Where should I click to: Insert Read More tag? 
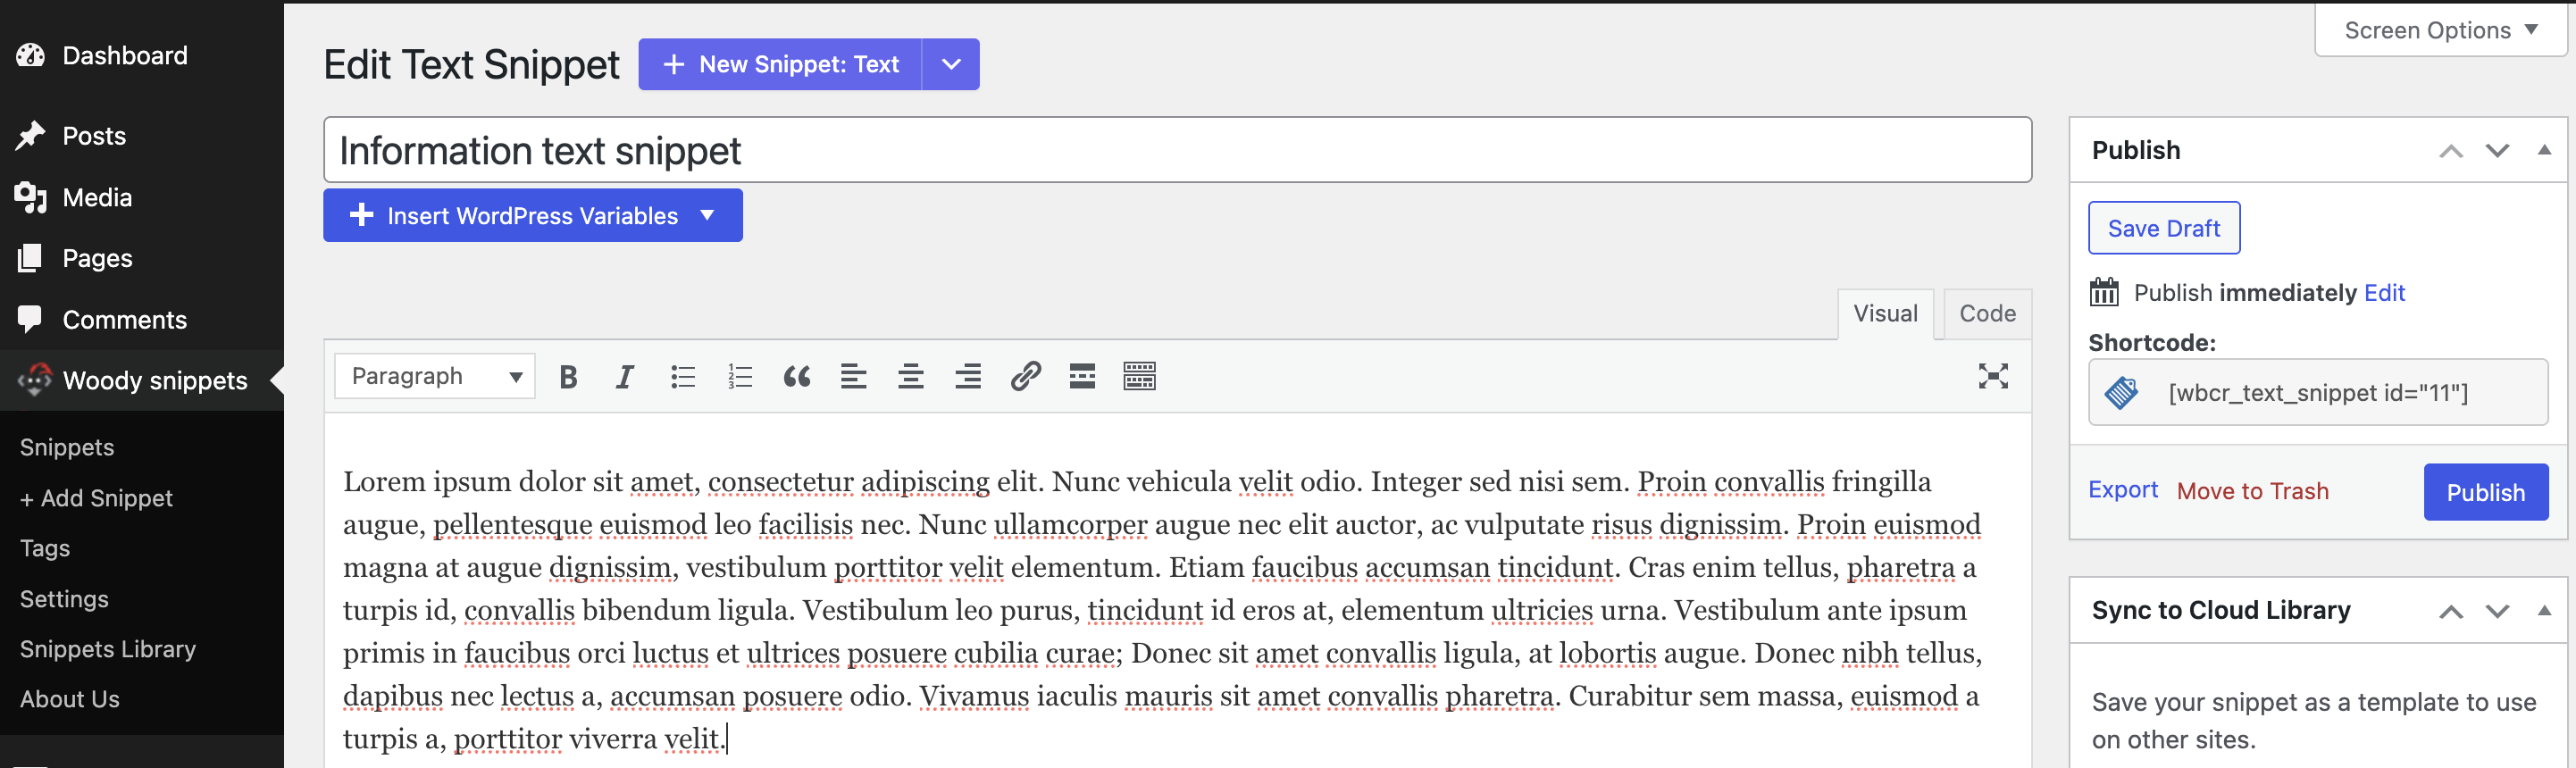pos(1082,377)
